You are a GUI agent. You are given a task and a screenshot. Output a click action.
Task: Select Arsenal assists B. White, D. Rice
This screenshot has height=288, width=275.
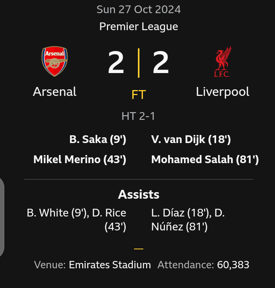[77, 220]
